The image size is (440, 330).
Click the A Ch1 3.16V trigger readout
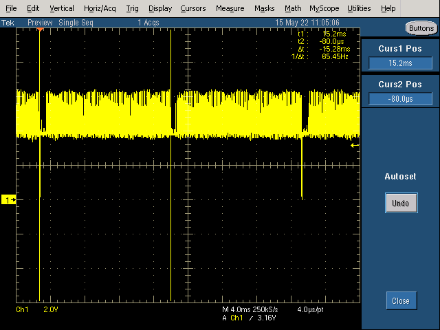(249, 318)
